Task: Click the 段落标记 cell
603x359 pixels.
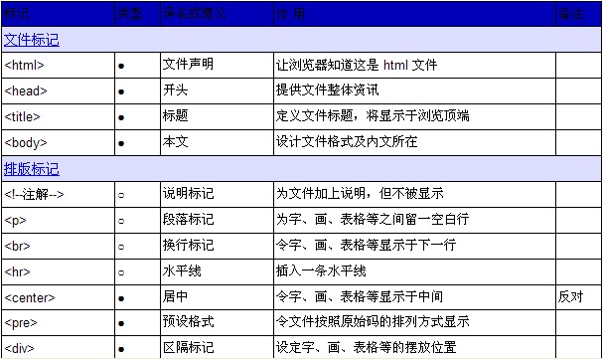Action: [x=217, y=220]
